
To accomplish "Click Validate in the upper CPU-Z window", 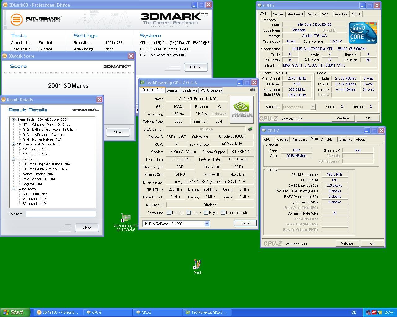I will click(343, 118).
